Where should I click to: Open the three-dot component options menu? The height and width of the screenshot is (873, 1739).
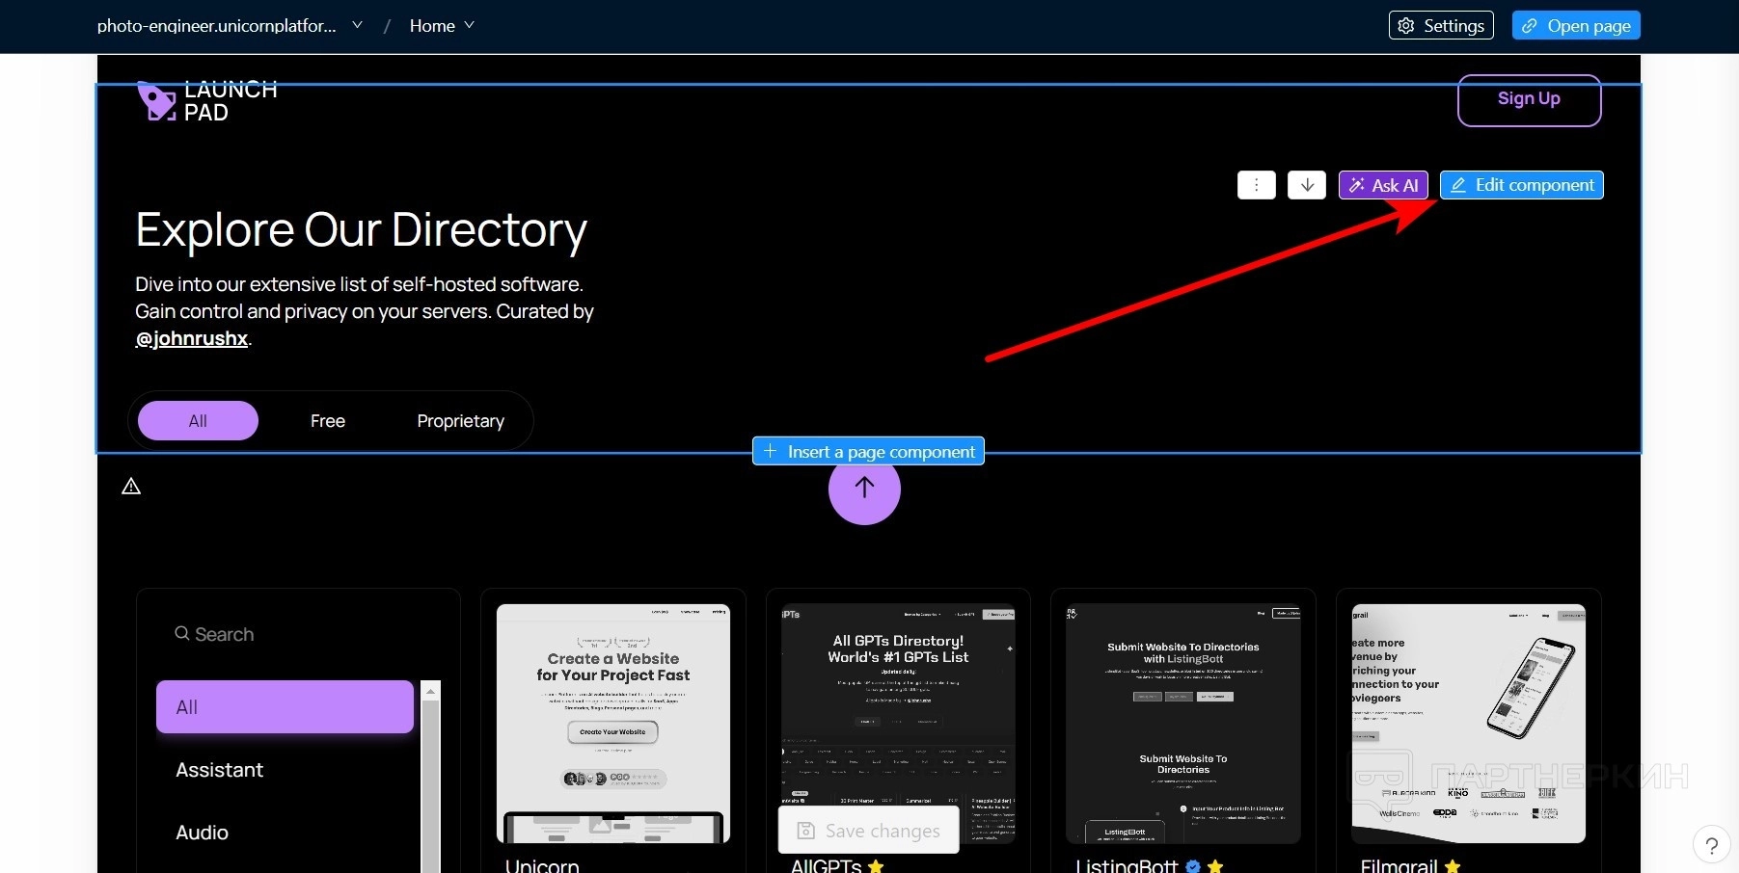point(1256,185)
